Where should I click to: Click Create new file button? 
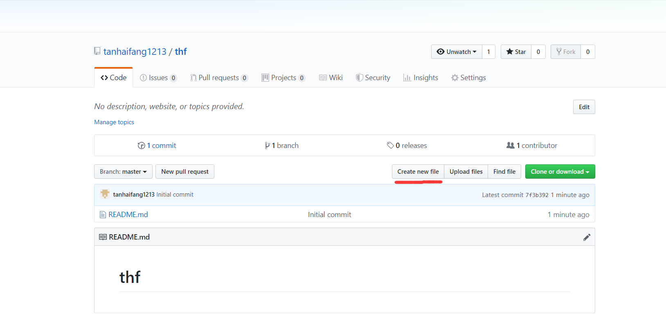pos(418,172)
